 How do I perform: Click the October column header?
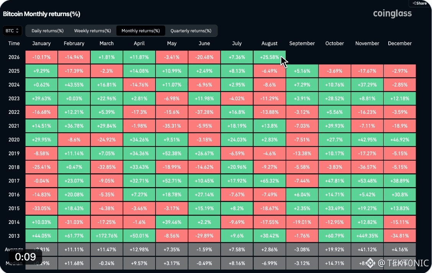pyautogui.click(x=334, y=43)
